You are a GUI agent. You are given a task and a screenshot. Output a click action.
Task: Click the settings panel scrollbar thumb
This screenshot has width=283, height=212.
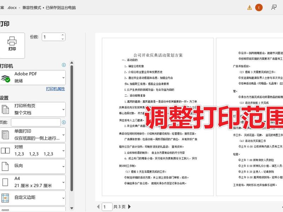tap(72, 128)
